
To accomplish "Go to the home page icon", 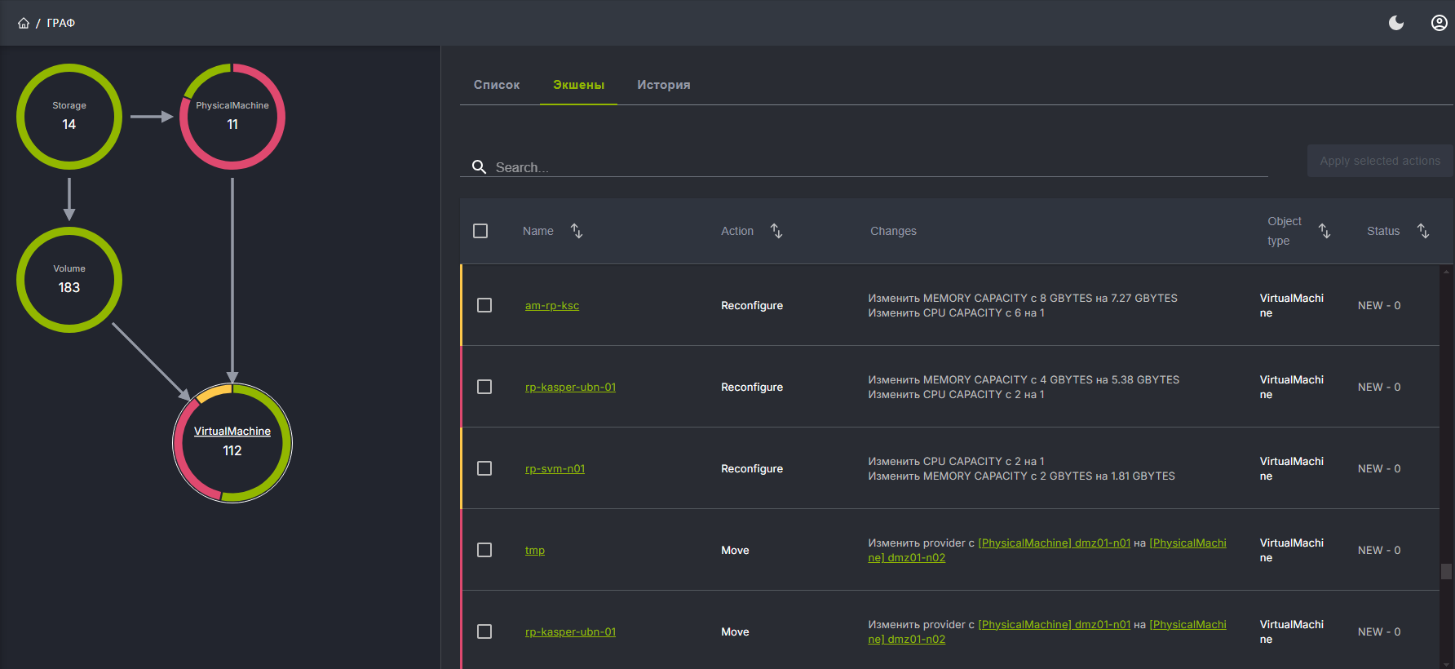I will (24, 23).
